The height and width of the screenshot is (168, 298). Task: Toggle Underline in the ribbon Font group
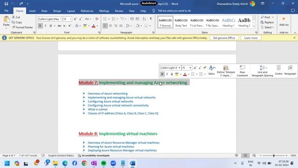tap(51, 26)
